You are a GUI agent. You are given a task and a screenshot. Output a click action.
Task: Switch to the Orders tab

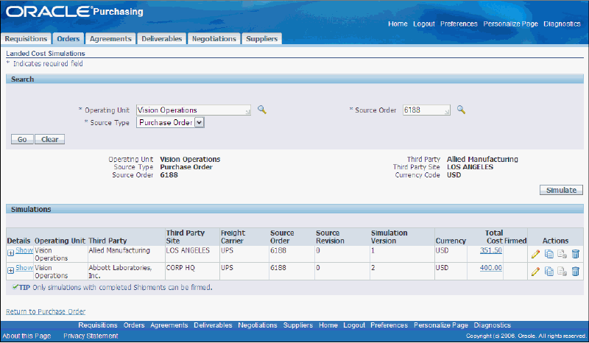[x=68, y=39]
